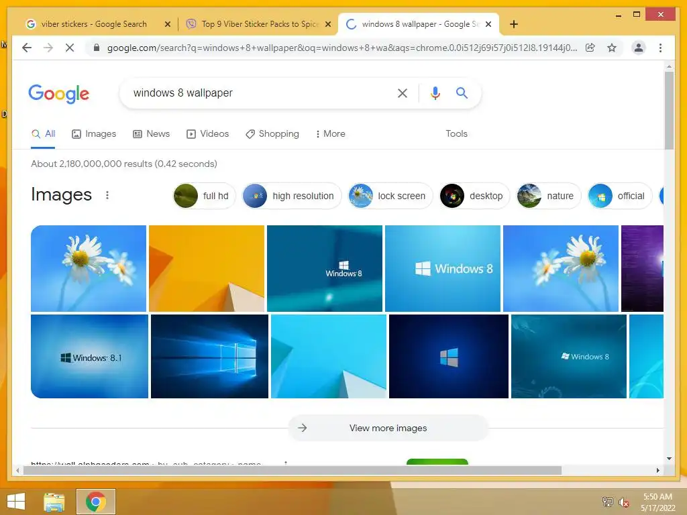This screenshot has width=687, height=515.
Task: Go back to the previous page
Action: (27, 48)
